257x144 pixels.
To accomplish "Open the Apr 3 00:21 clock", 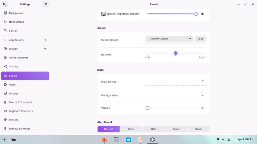I will [245, 140].
